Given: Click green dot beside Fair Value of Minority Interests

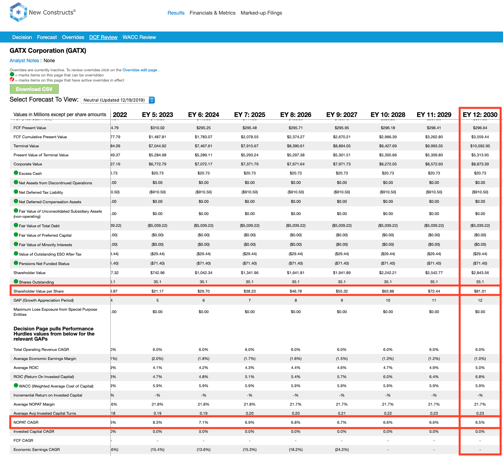Looking at the screenshot, I should pyautogui.click(x=16, y=244).
